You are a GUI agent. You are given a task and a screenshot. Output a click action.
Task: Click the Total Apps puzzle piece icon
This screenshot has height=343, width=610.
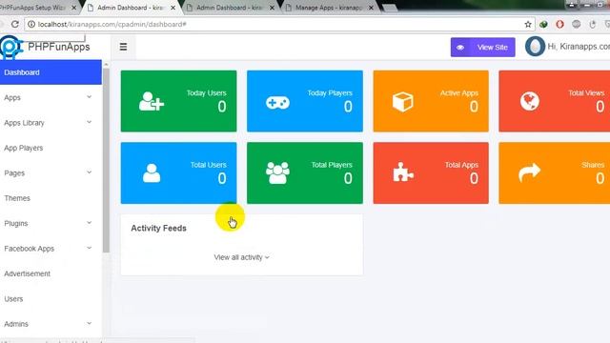click(x=402, y=172)
